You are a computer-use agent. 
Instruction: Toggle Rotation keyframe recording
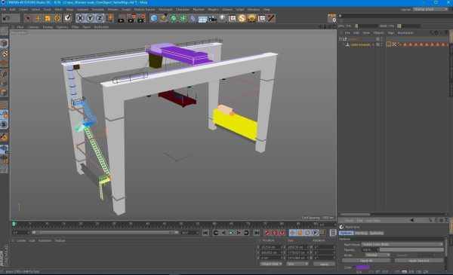click(x=307, y=233)
